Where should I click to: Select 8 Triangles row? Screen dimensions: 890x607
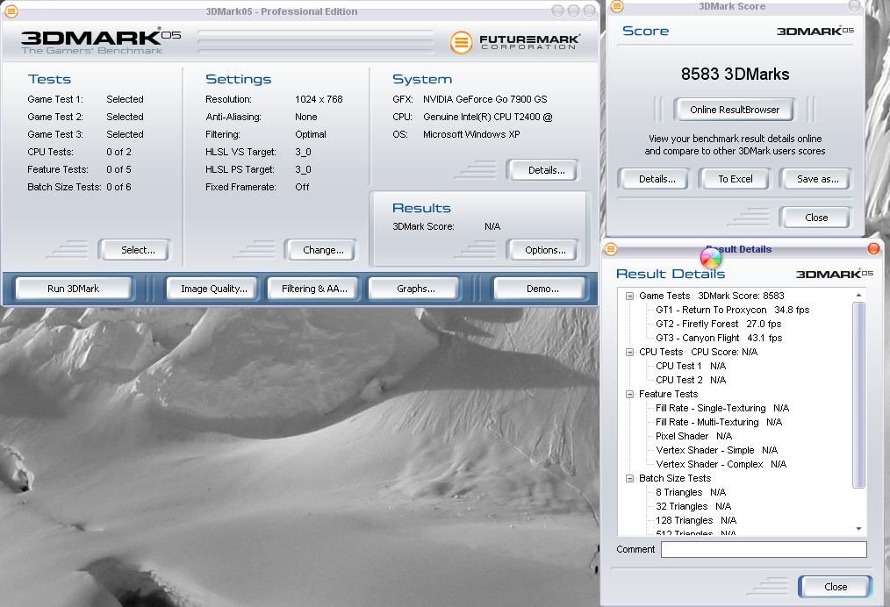pyautogui.click(x=690, y=492)
